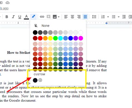Select the cornflower blue highlight color

65,38
